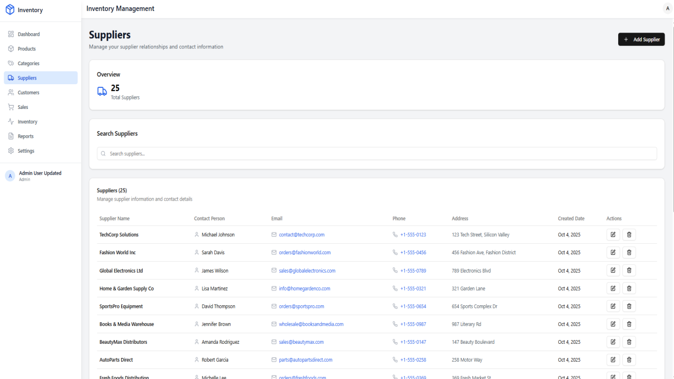The width and height of the screenshot is (674, 379).
Task: Edit Books & Media Warehouse supplier
Action: coord(613,324)
